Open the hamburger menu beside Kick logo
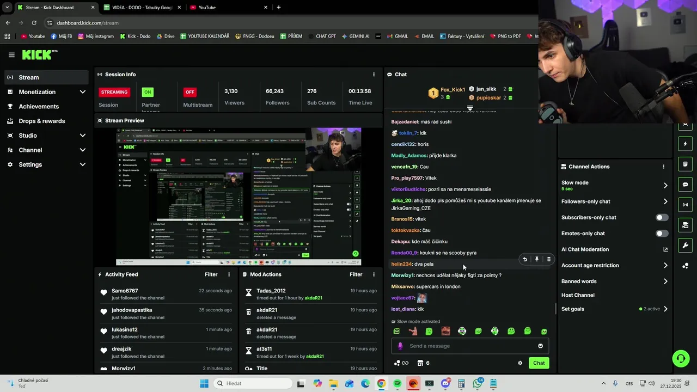This screenshot has width=697, height=392. [x=11, y=55]
